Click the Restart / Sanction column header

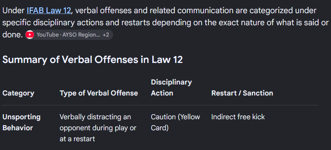tap(242, 93)
